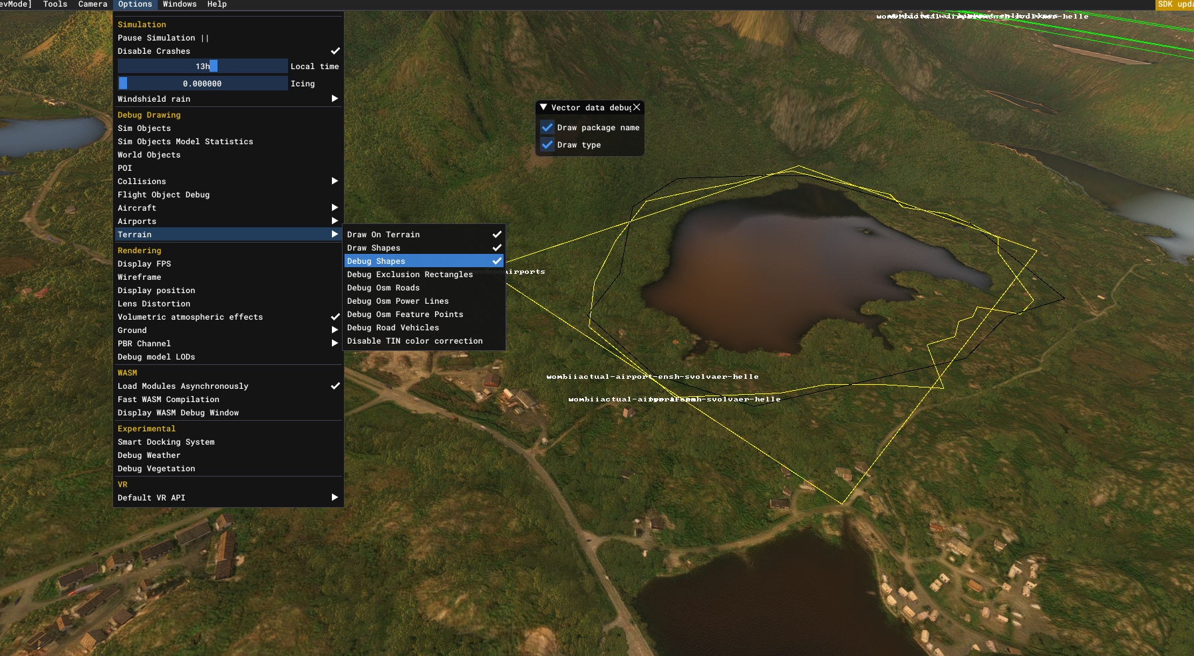
Task: Toggle Disable Crashes option
Action: coord(229,51)
